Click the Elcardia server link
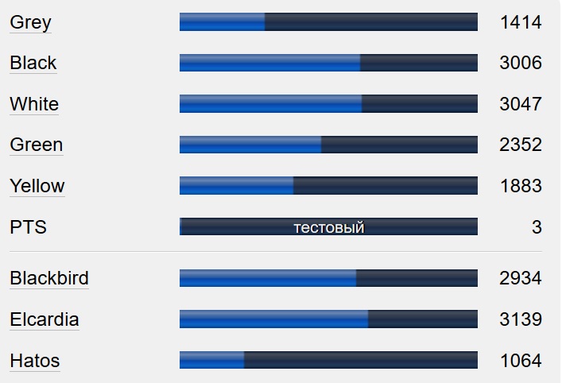 point(45,319)
